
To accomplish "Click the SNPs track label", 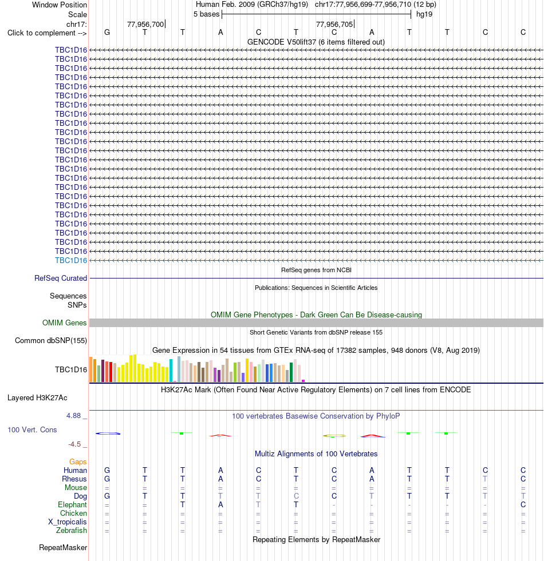I will (77, 305).
